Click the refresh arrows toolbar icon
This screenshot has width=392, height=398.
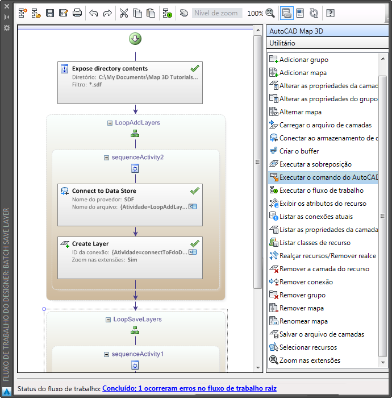(x=314, y=13)
